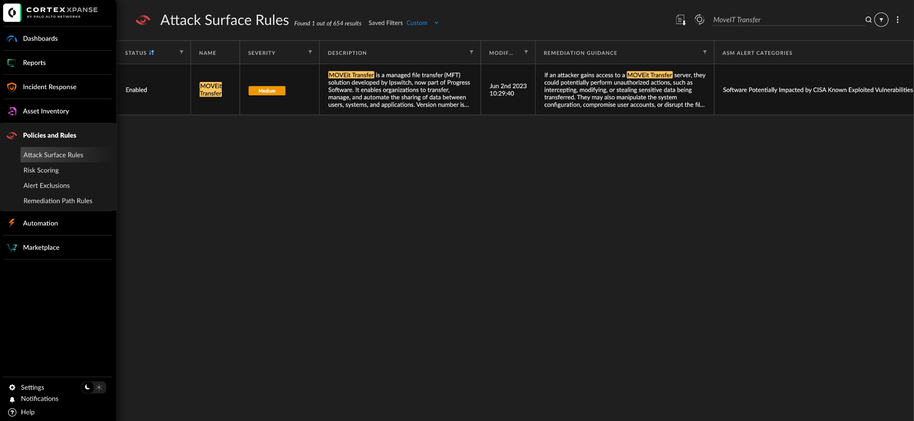Open the Severity column filter
914x421 pixels.
[310, 52]
